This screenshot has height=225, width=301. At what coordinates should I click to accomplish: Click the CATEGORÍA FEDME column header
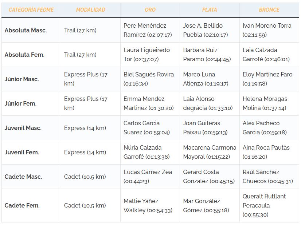click(31, 10)
